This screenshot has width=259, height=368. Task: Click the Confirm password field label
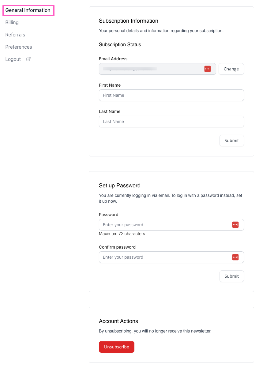click(x=117, y=247)
